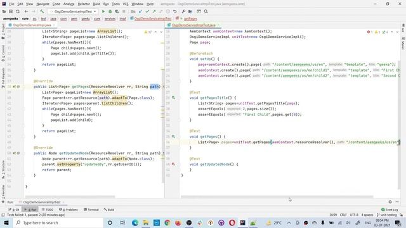Go to next highlighted problem arrow in left editor
Screen dimensions: 406x228
point(161,32)
